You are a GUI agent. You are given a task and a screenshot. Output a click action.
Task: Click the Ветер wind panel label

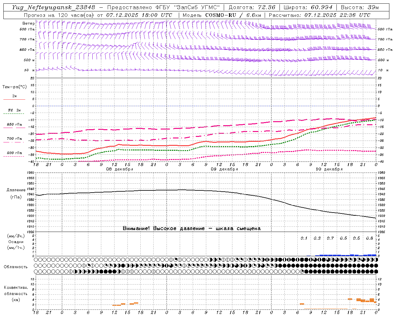tap(28, 23)
